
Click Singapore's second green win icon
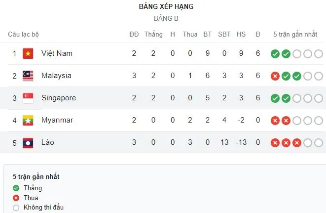(286, 98)
